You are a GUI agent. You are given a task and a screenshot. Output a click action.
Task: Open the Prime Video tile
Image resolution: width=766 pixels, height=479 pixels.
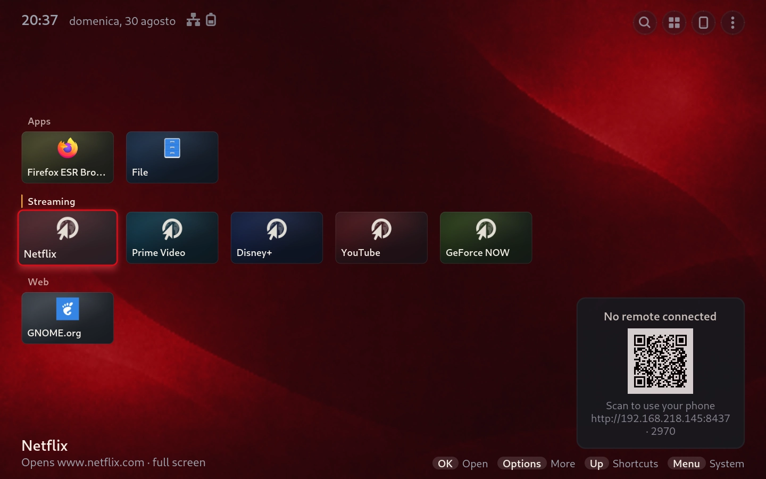[172, 238]
